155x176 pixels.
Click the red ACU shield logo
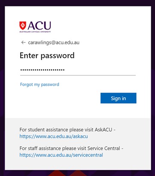(x=23, y=25)
